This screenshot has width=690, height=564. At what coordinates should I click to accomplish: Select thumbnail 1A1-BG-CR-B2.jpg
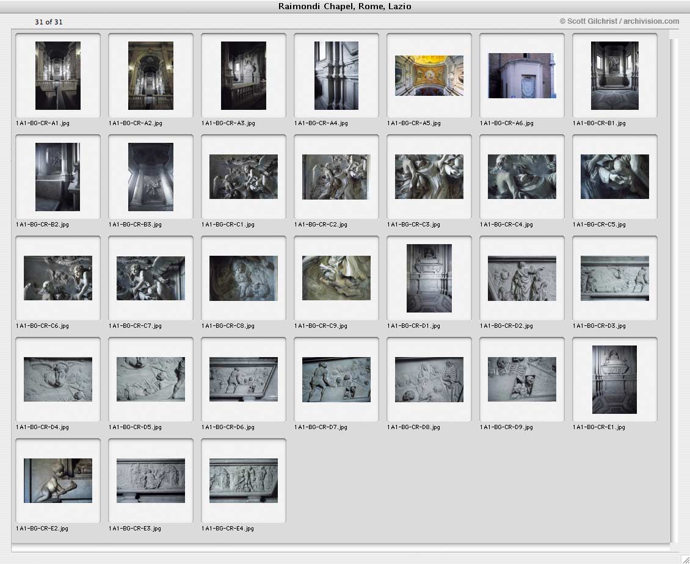click(57, 177)
